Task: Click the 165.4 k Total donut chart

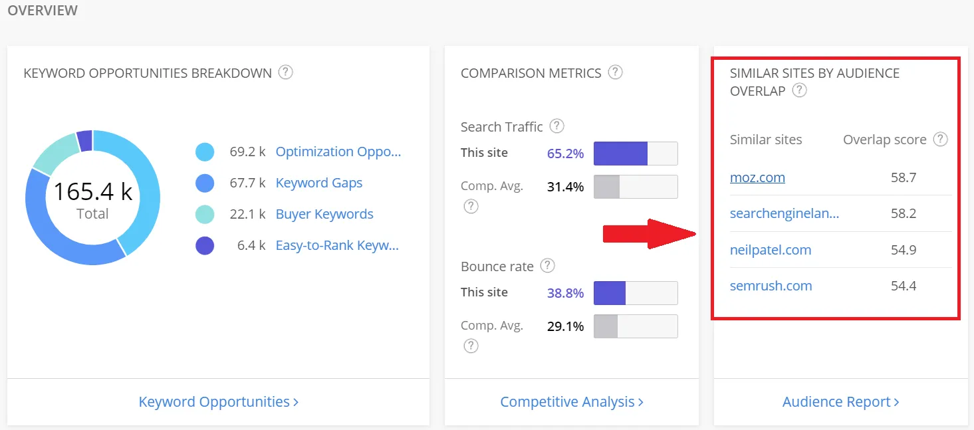Action: click(x=92, y=197)
